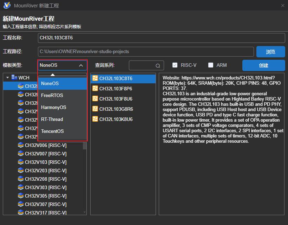Click the WCH root tree label
Screen dimensions: 288x225
pos(24,78)
